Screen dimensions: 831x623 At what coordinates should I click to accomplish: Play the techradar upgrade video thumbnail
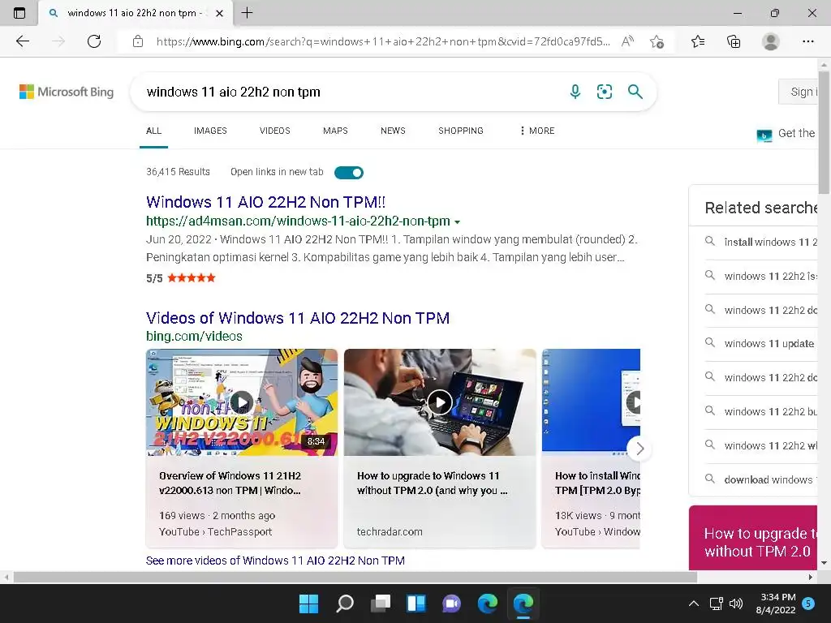pos(440,402)
